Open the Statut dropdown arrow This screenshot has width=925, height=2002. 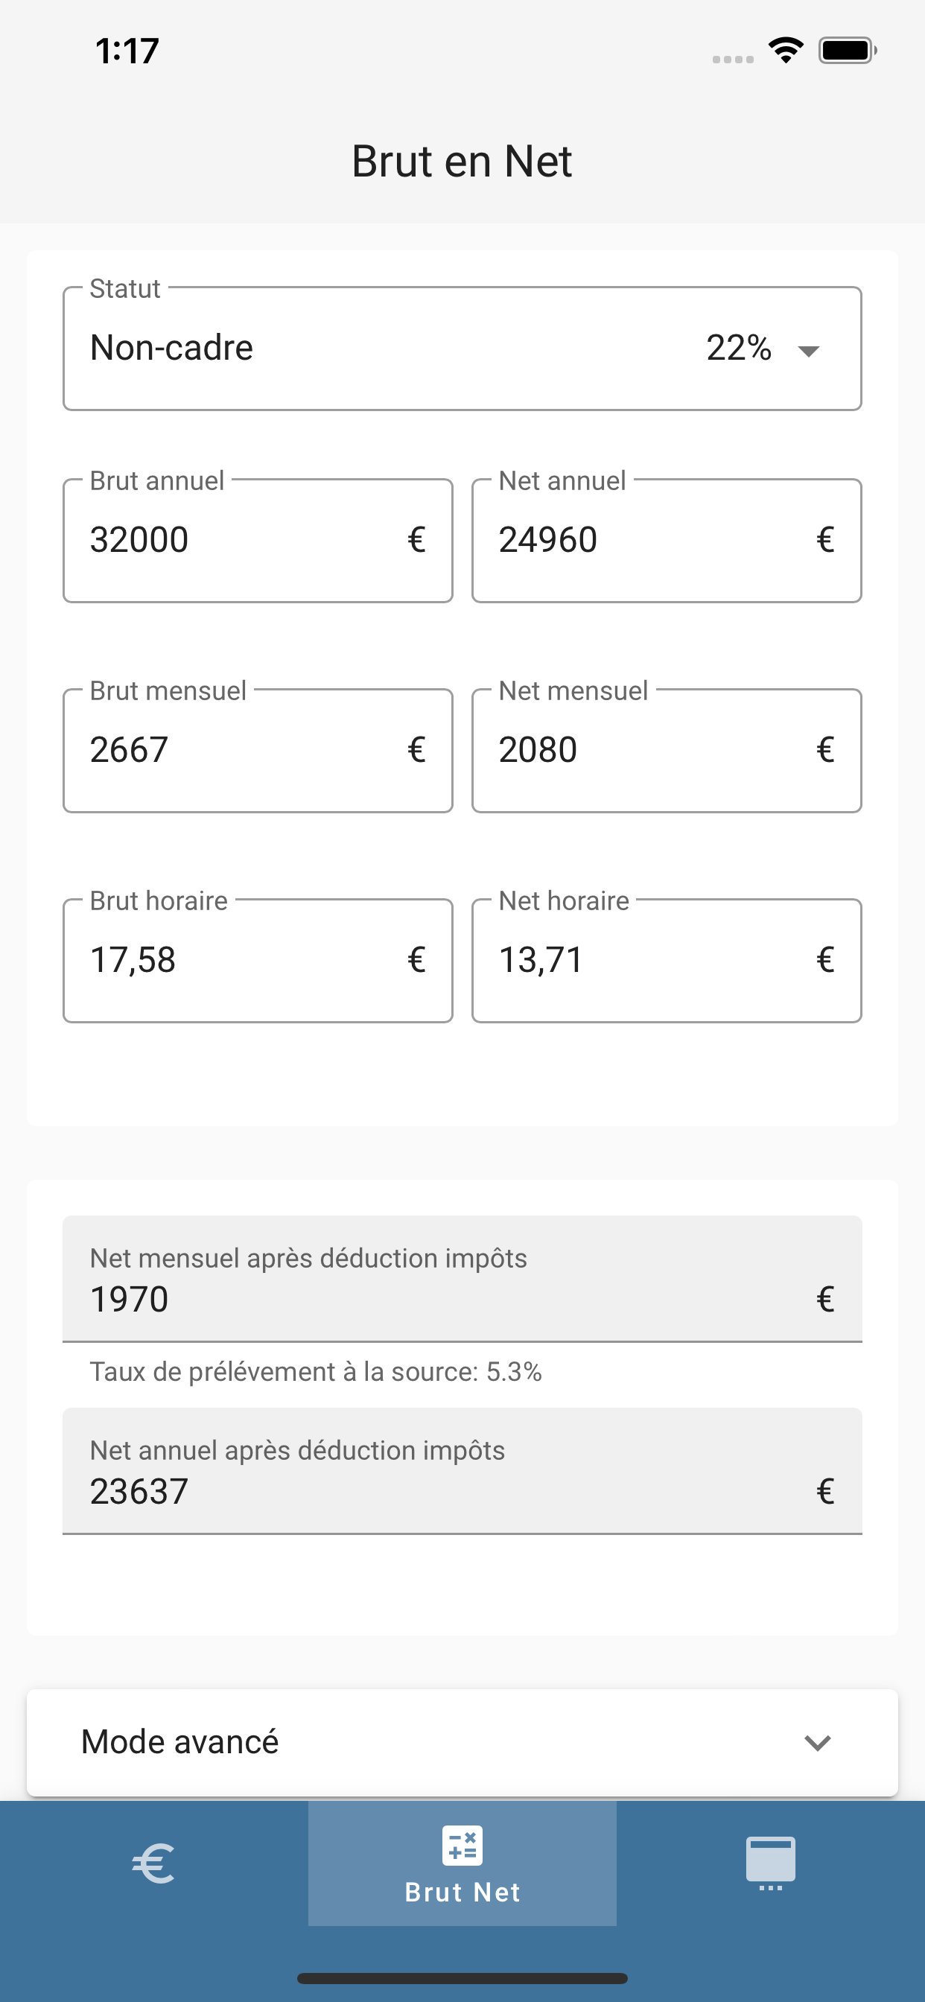(808, 351)
